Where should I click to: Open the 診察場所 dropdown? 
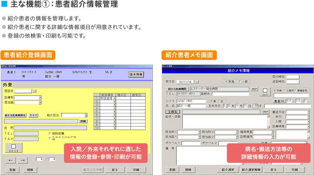(x=273, y=137)
